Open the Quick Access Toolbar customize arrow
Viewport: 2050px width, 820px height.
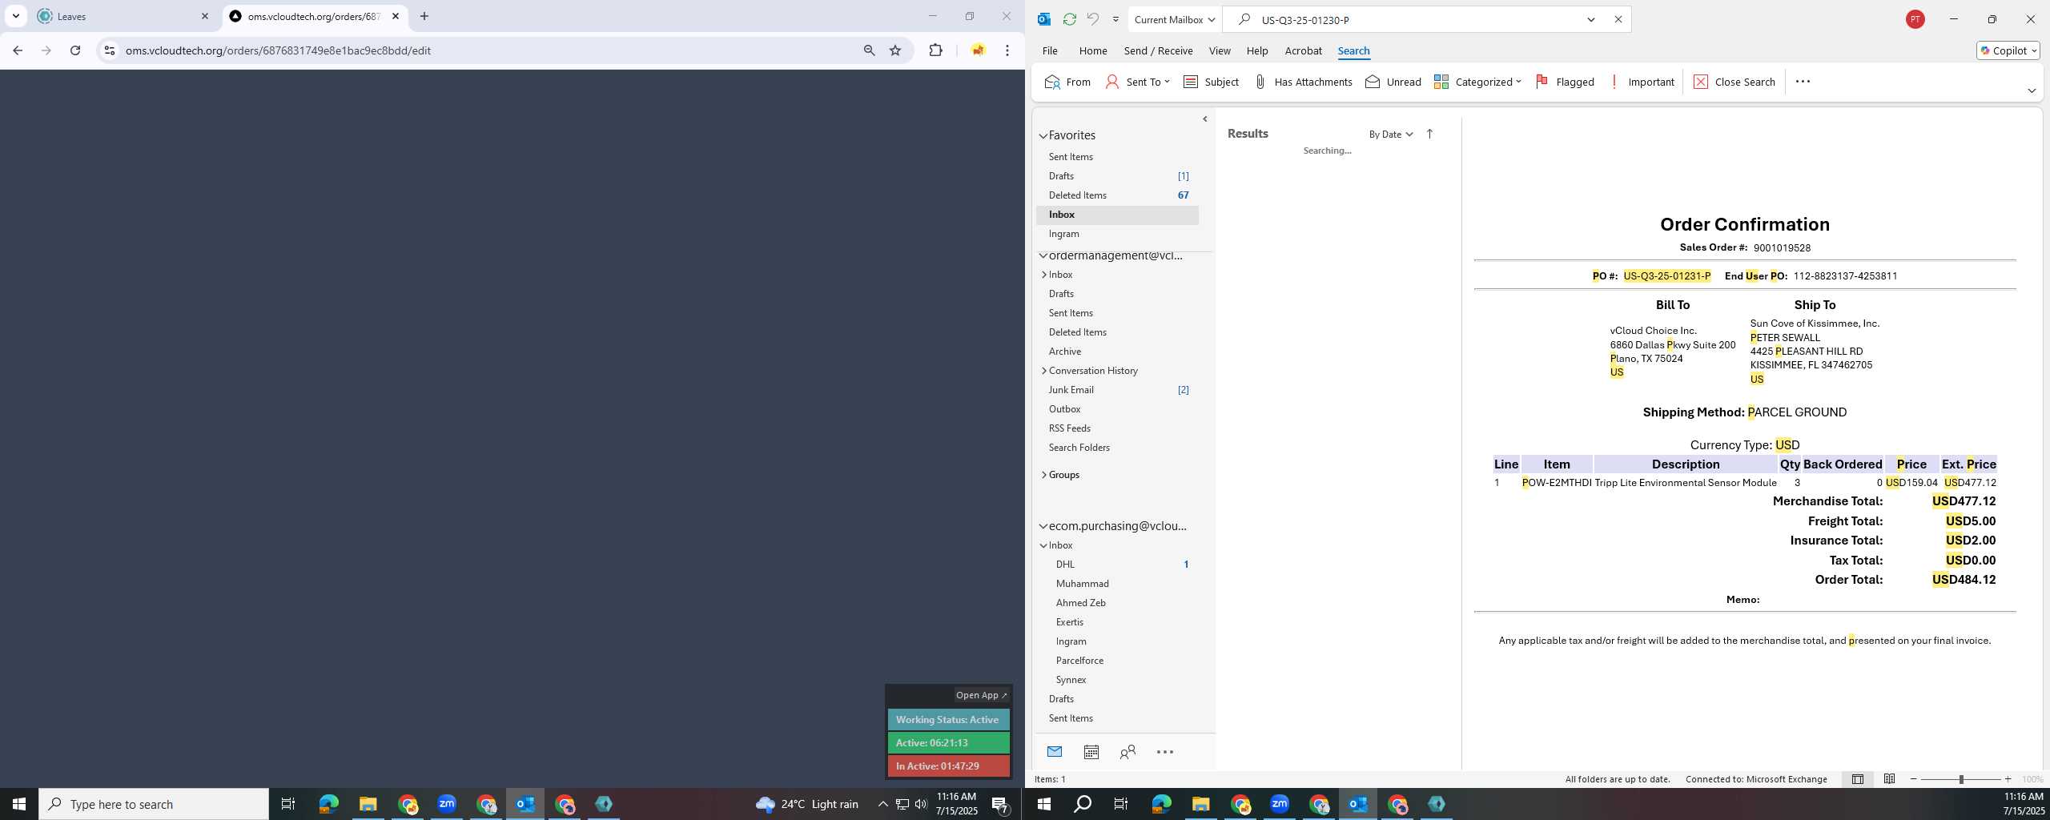point(1115,19)
